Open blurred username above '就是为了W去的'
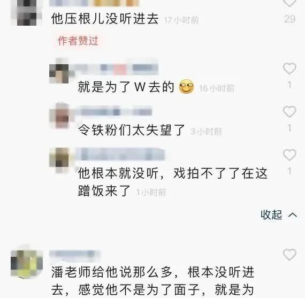The image size is (305, 298). coord(115,68)
